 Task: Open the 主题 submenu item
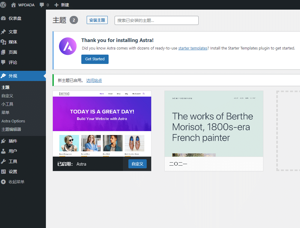(5, 87)
